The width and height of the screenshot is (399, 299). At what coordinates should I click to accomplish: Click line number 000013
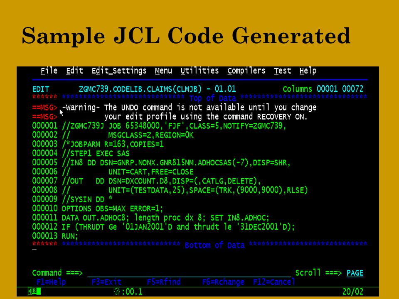click(45, 236)
